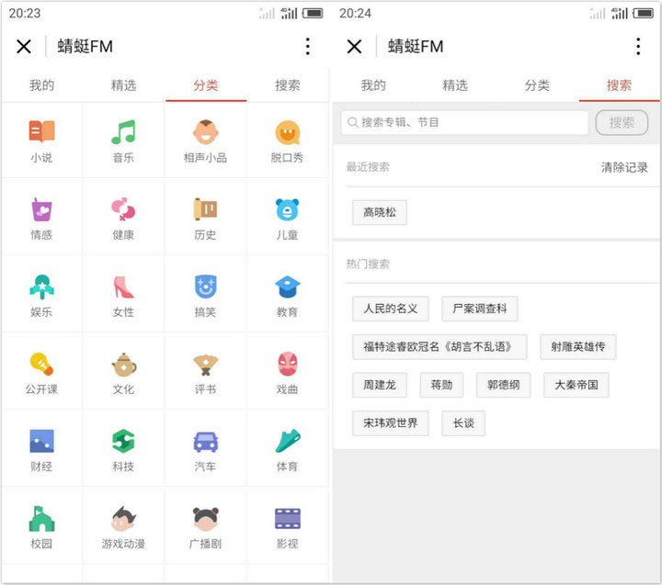Tap 清除记录 to clear search history
This screenshot has width=662, height=585.
(624, 167)
